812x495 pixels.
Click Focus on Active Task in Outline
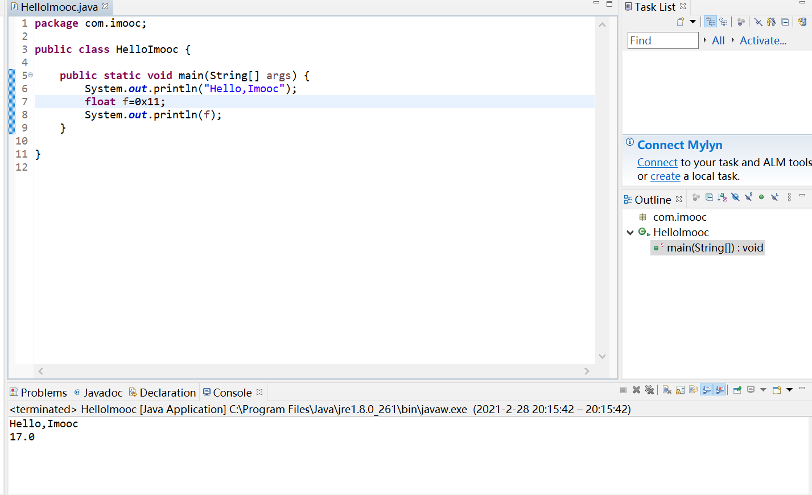(x=696, y=197)
